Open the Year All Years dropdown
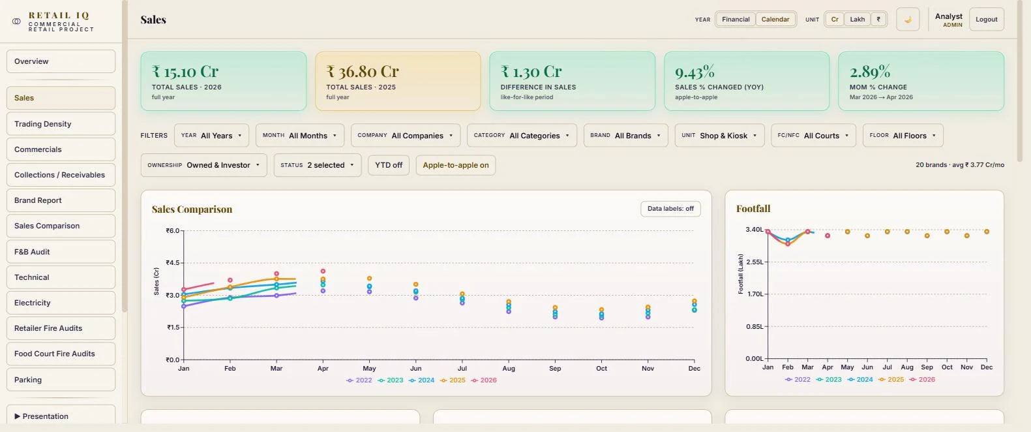The height and width of the screenshot is (432, 1031). (x=211, y=136)
